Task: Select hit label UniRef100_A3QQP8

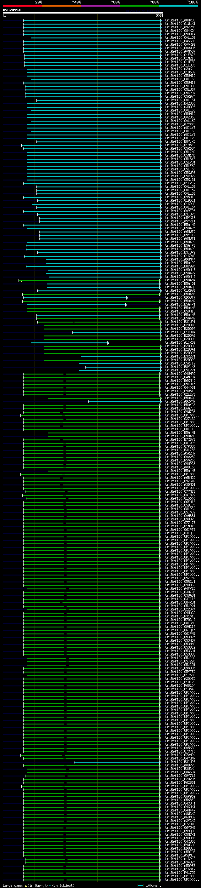Action: point(180,107)
